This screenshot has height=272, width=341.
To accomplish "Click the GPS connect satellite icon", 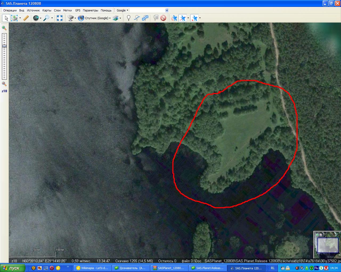I will pyautogui.click(x=174, y=18).
